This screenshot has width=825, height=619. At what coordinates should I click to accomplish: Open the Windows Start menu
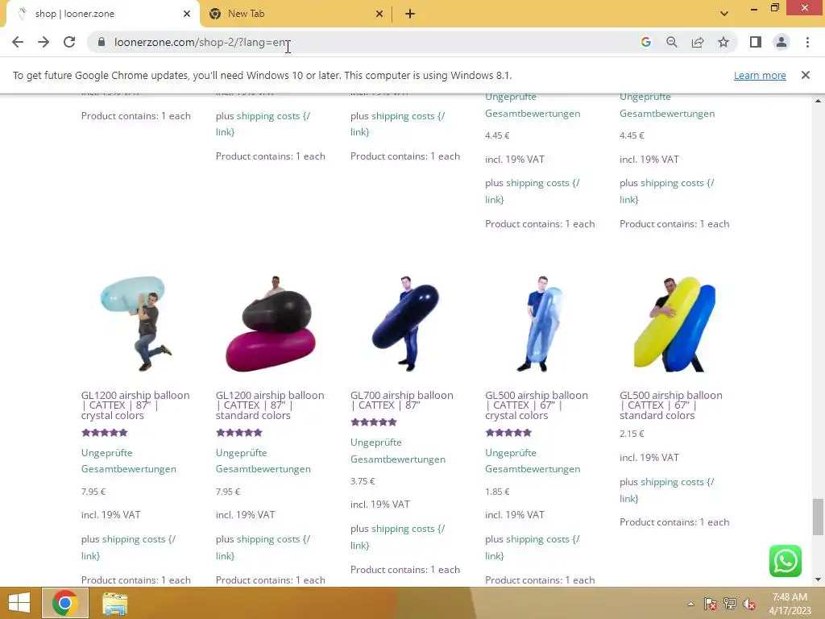[19, 603]
